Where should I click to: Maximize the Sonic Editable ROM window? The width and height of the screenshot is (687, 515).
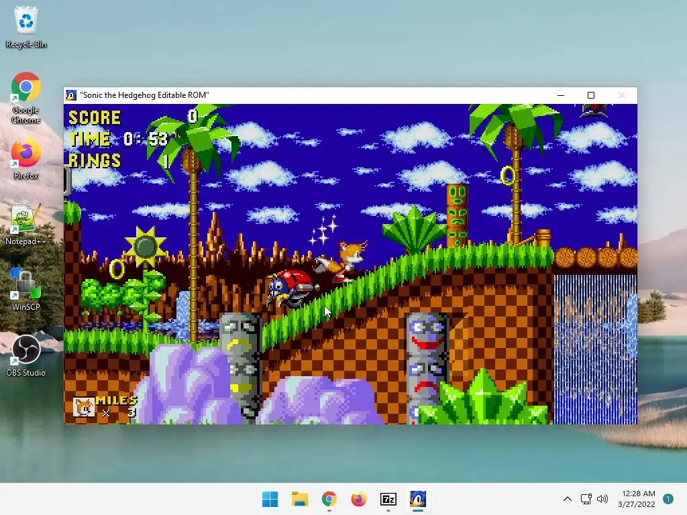pyautogui.click(x=591, y=95)
